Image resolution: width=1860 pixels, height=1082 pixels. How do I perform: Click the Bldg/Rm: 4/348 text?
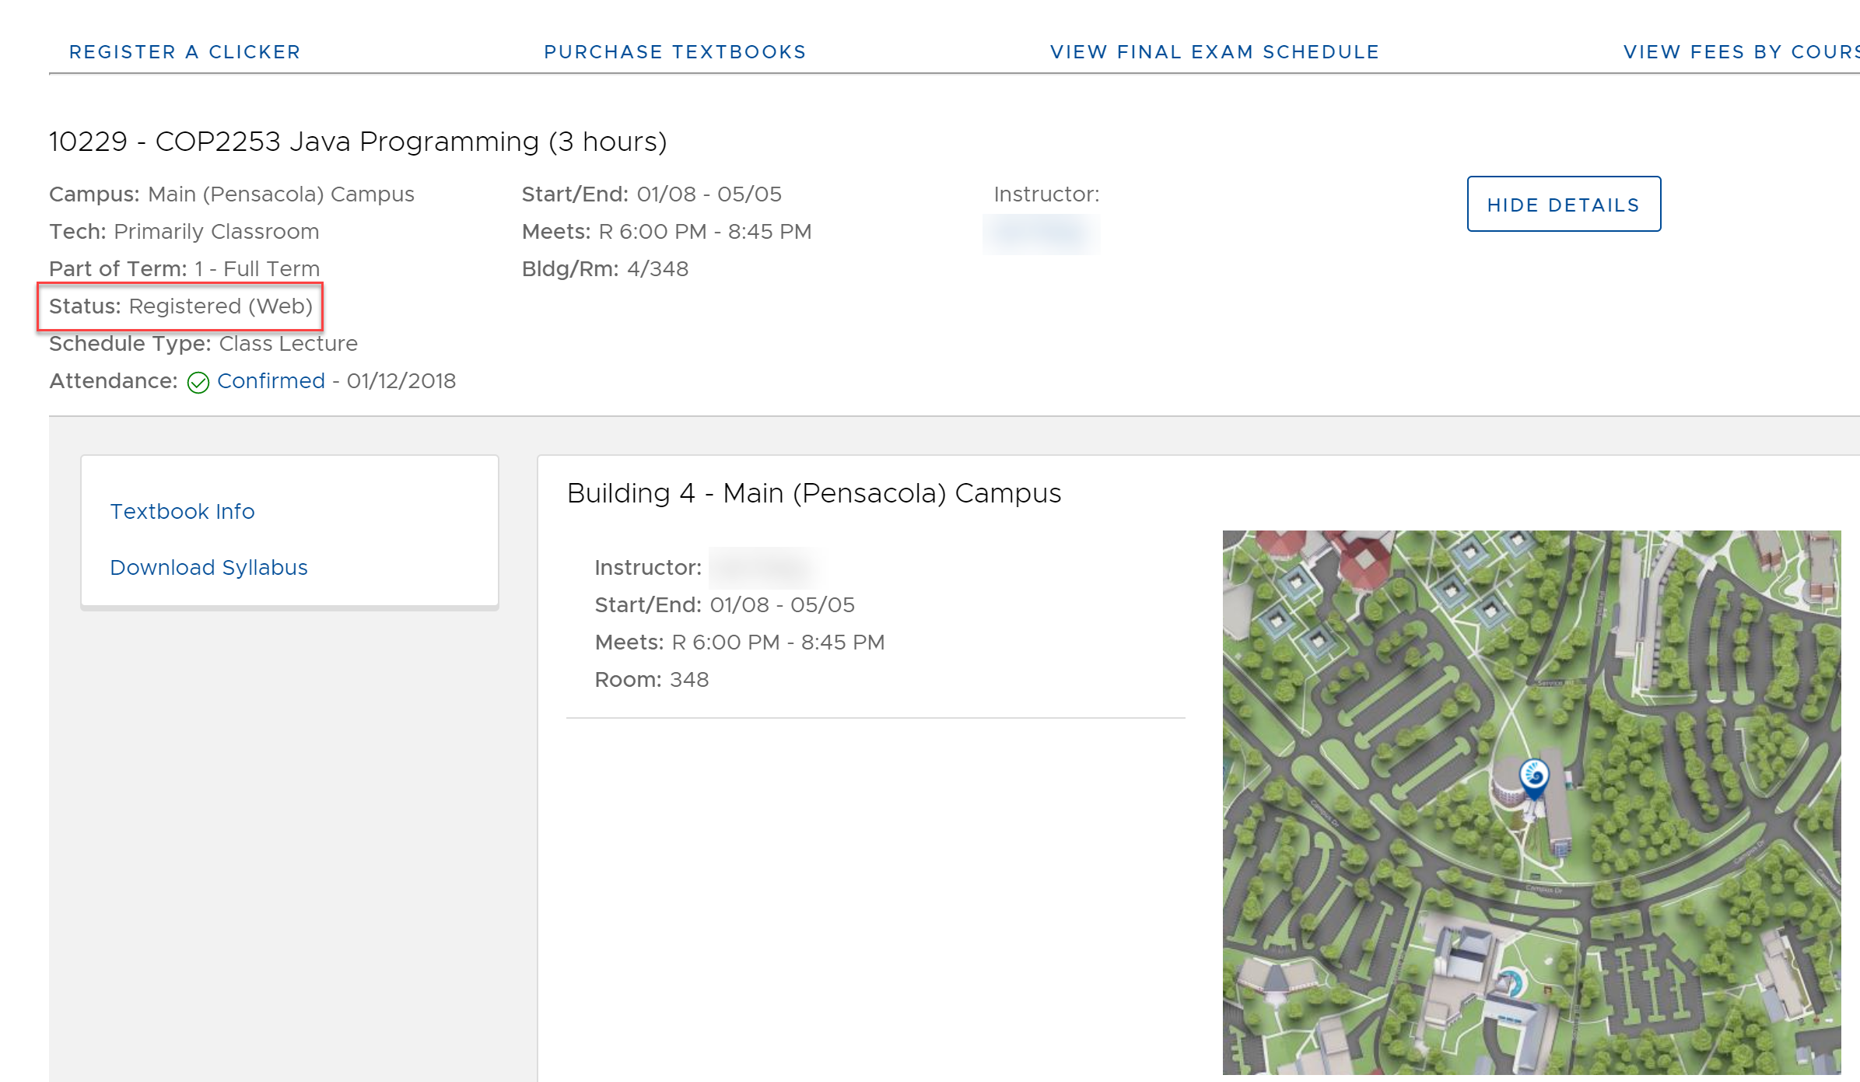click(605, 269)
